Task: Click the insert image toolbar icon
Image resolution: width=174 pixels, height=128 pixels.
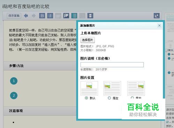Action: 66,16
